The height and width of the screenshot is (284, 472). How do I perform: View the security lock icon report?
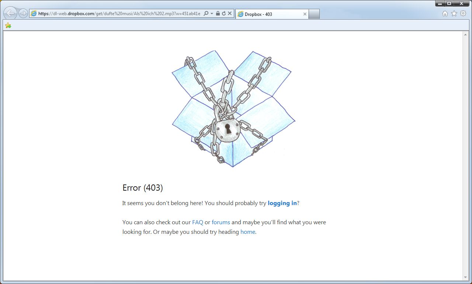coord(218,13)
